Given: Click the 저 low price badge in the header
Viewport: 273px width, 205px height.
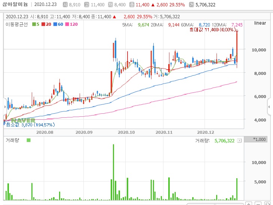Looking at the screenshot, I should click(x=110, y=4).
